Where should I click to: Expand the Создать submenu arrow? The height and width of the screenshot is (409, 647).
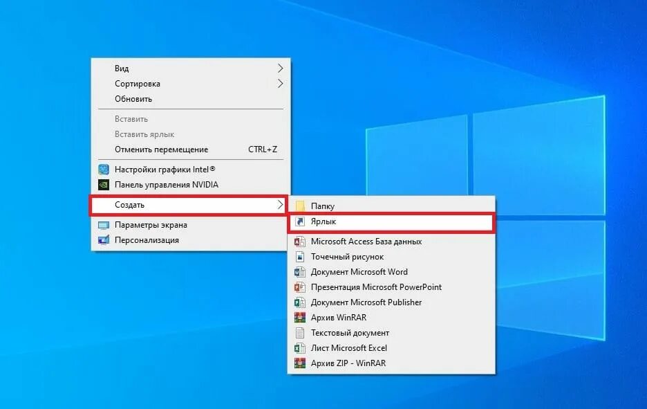pyautogui.click(x=280, y=205)
